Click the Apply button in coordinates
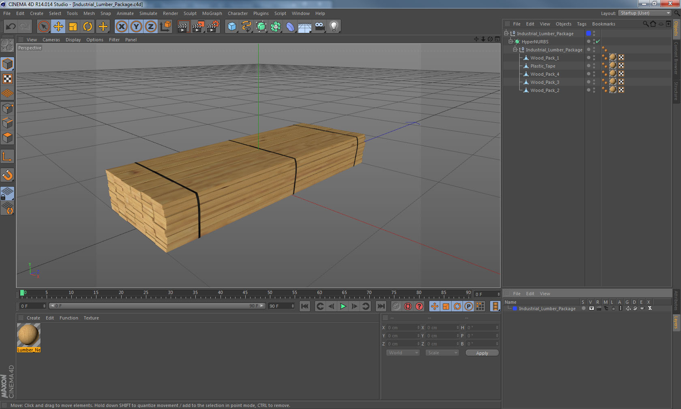The image size is (681, 409). 482,353
